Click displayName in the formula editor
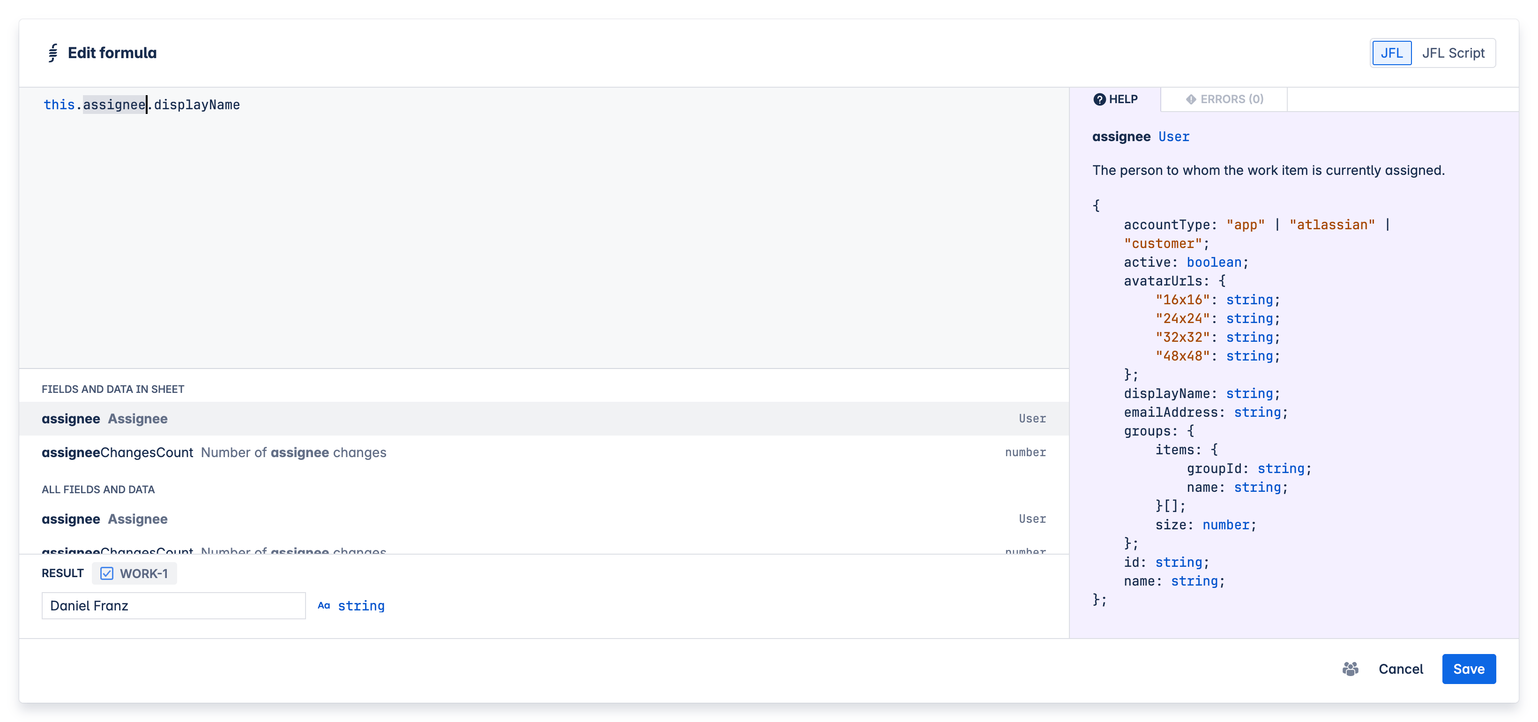 click(197, 105)
